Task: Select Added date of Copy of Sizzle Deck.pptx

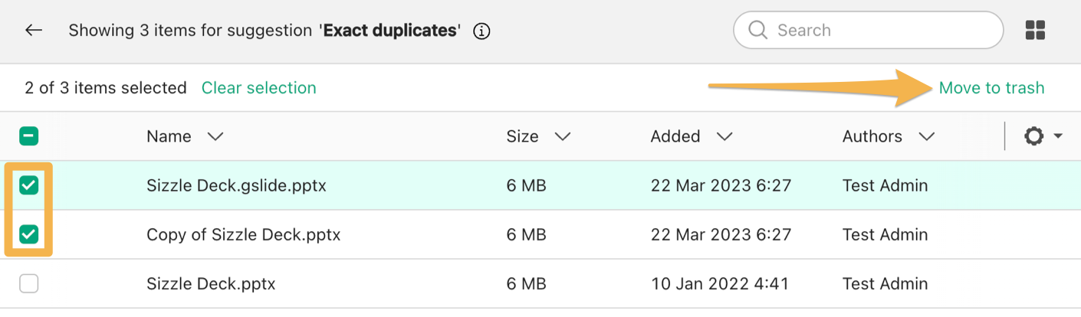Action: pyautogui.click(x=721, y=234)
